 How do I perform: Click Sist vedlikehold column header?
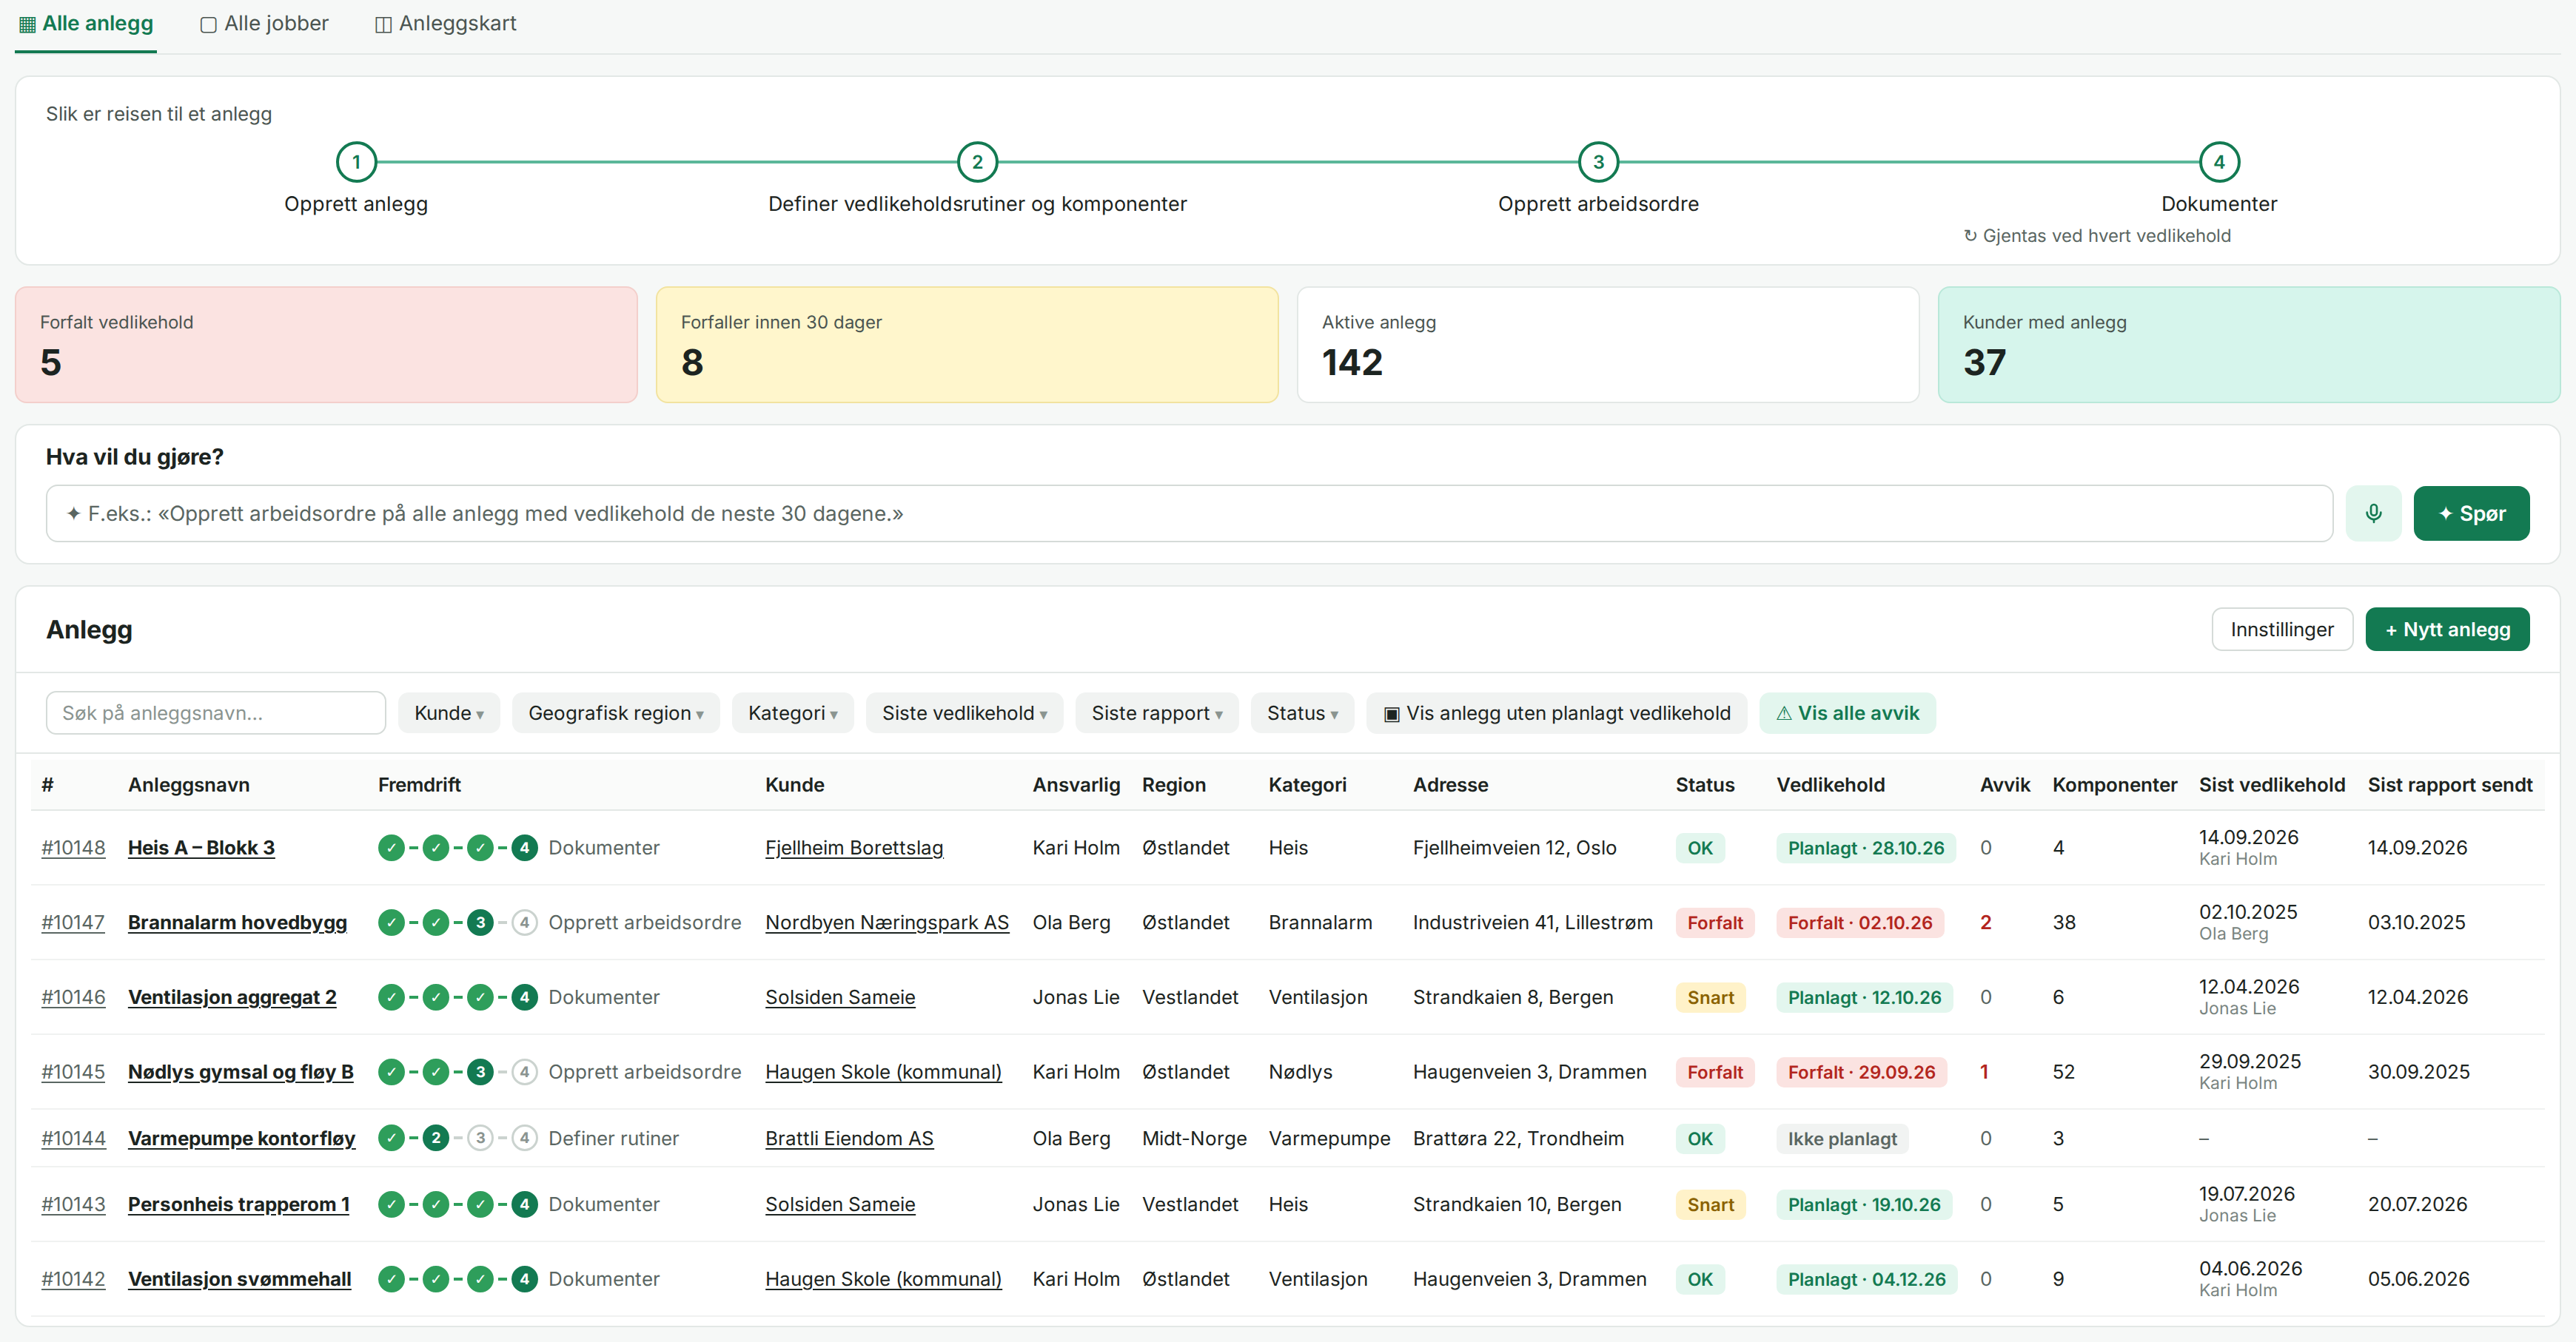tap(2272, 786)
